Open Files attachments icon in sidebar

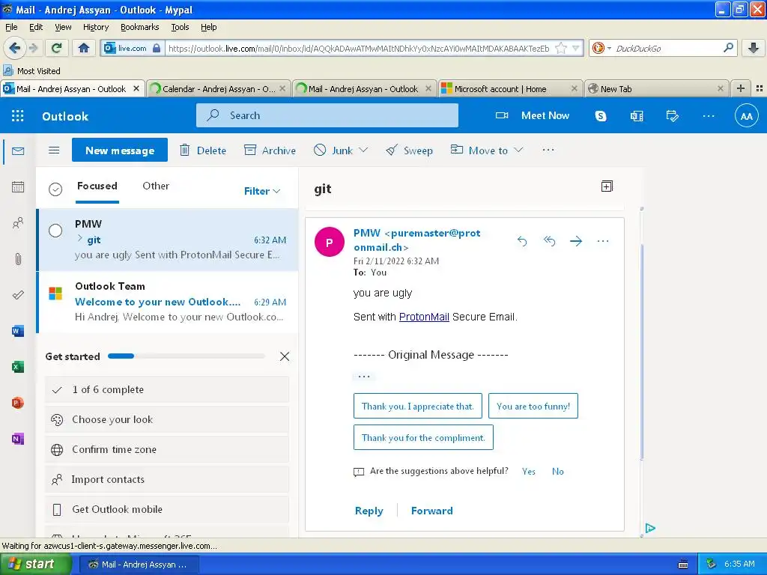click(18, 259)
